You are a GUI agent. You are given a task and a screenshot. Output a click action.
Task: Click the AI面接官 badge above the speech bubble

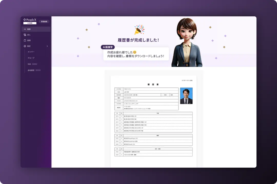(x=107, y=47)
